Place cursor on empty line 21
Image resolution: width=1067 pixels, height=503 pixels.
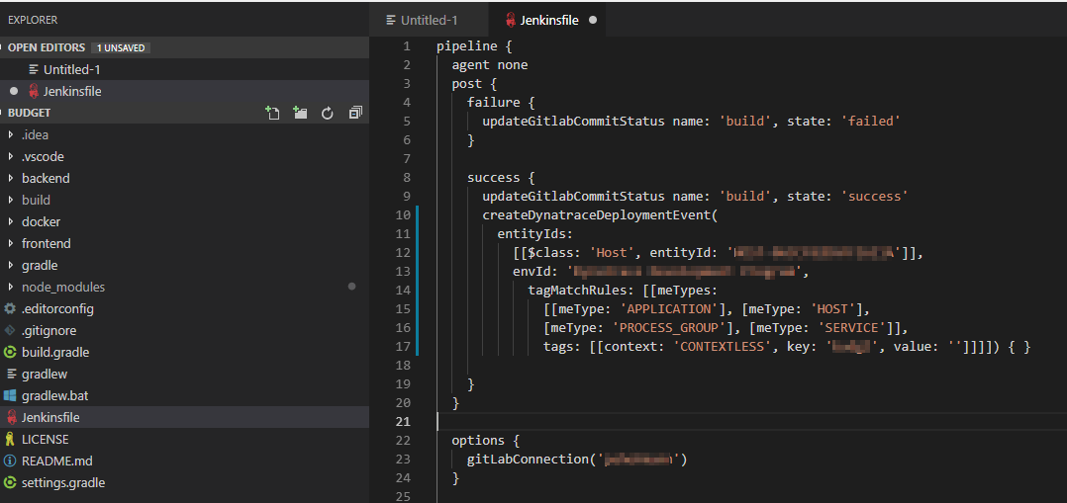[594, 422]
